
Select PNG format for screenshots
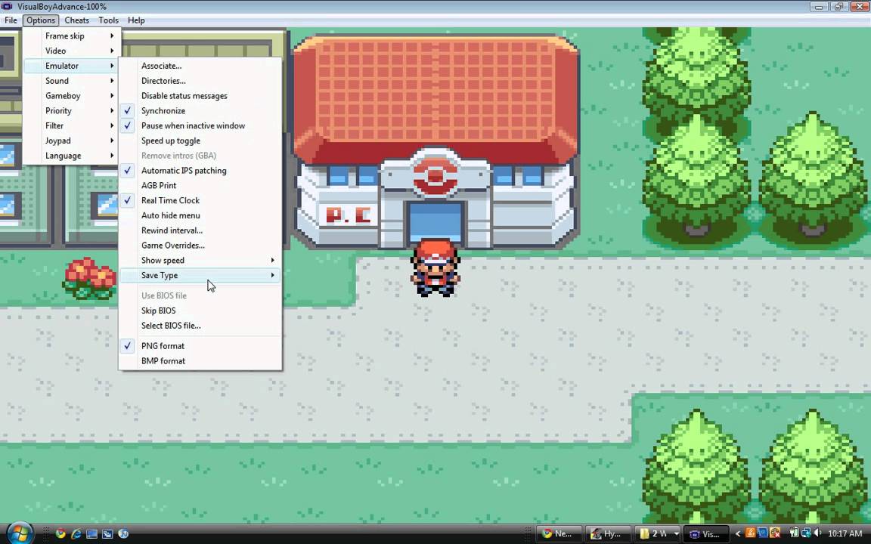pos(200,346)
